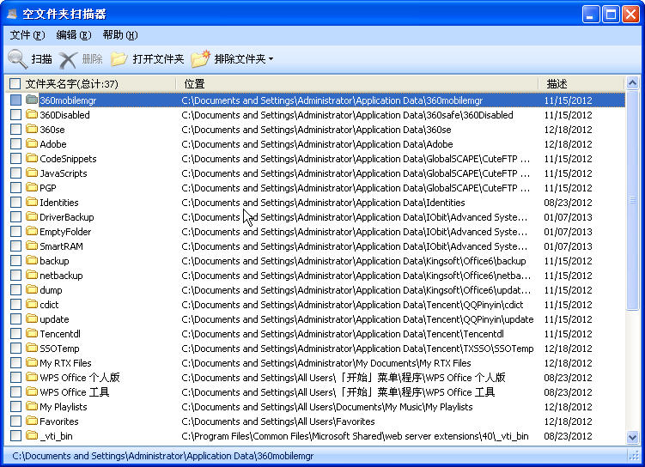Enable the checkbox for update folder
645x467 pixels.
[15, 319]
